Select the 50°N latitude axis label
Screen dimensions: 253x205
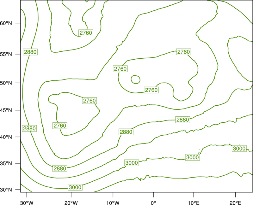(x=6, y=83)
